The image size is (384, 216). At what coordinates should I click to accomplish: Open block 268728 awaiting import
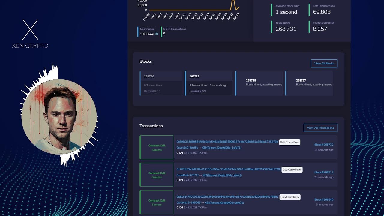coord(259,83)
